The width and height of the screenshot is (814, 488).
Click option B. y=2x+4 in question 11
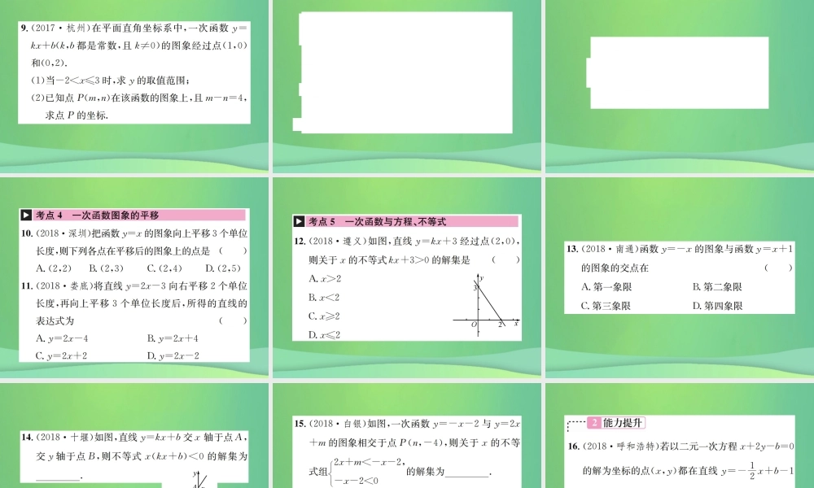click(173, 338)
